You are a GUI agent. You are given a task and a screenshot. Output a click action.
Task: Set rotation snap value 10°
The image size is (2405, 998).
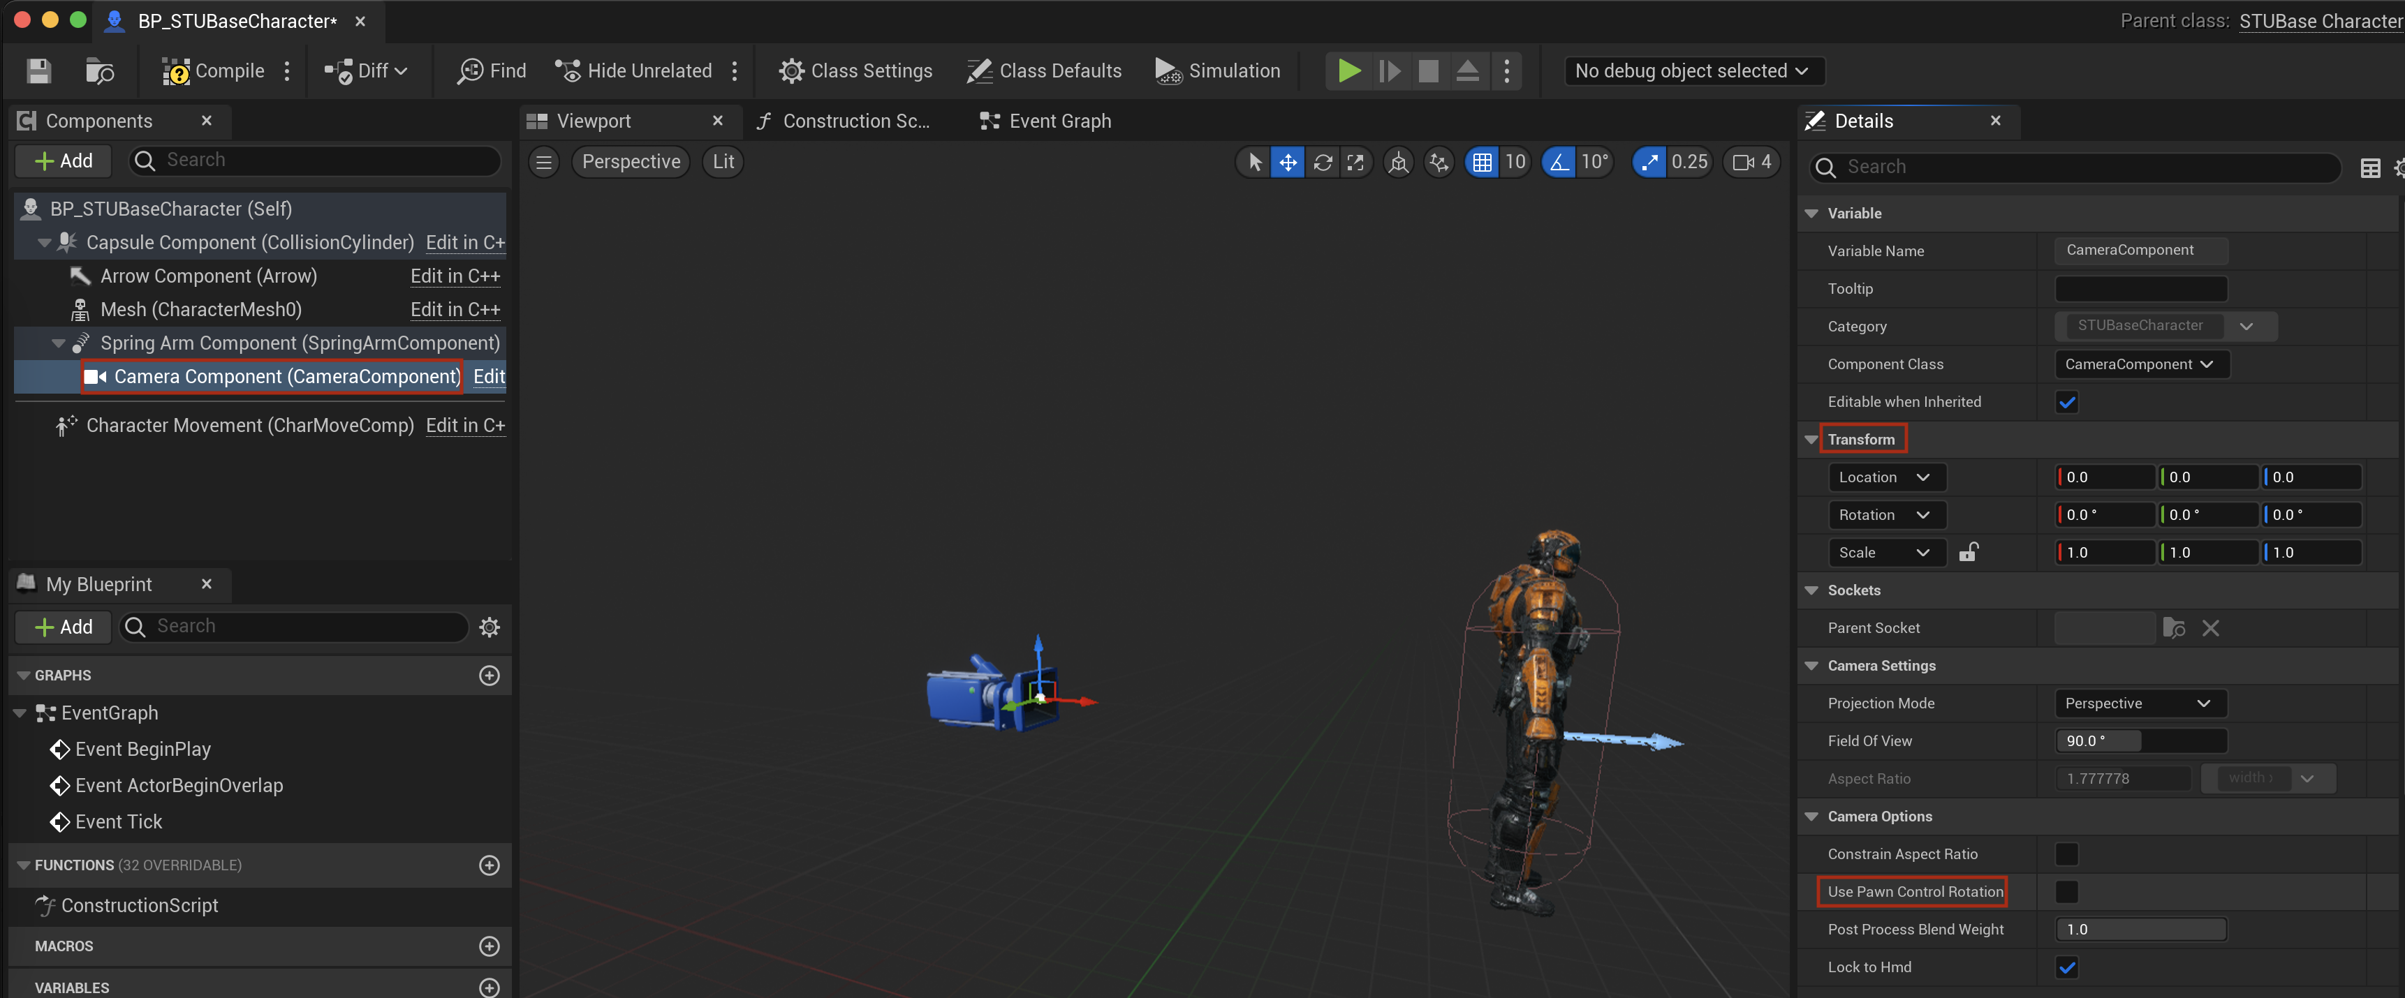1595,163
